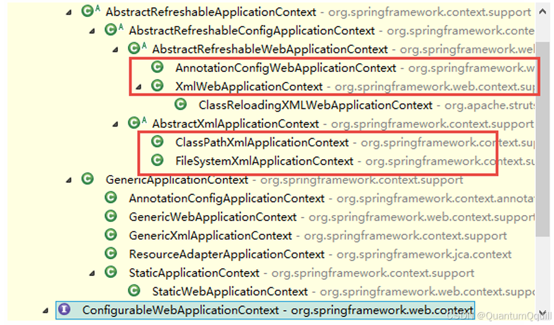Select ClassPathXmlApplicationContext class
The height and width of the screenshot is (325, 554).
262,142
